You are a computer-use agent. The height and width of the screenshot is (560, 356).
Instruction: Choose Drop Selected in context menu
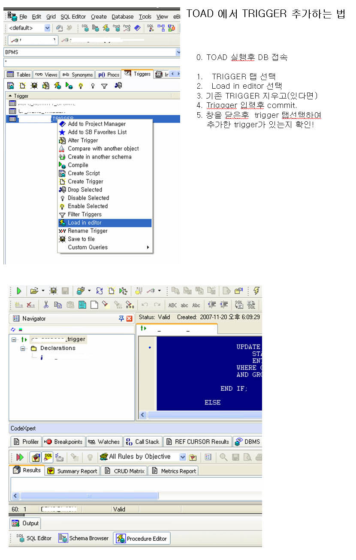(x=105, y=190)
